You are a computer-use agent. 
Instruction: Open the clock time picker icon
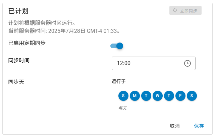187,63
